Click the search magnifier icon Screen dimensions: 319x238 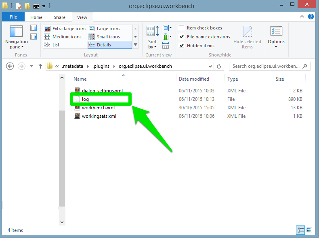304,66
